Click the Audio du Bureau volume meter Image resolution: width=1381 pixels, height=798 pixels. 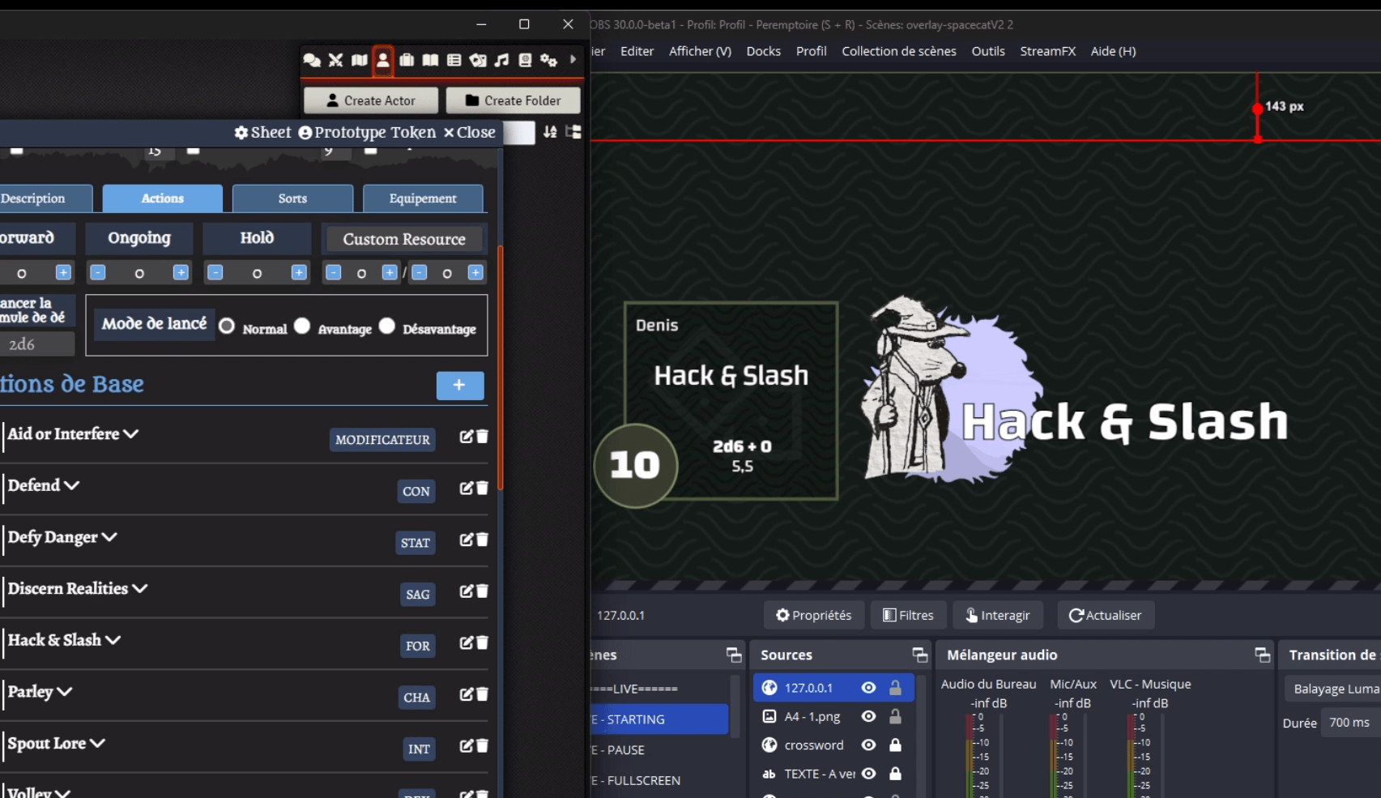(x=970, y=753)
